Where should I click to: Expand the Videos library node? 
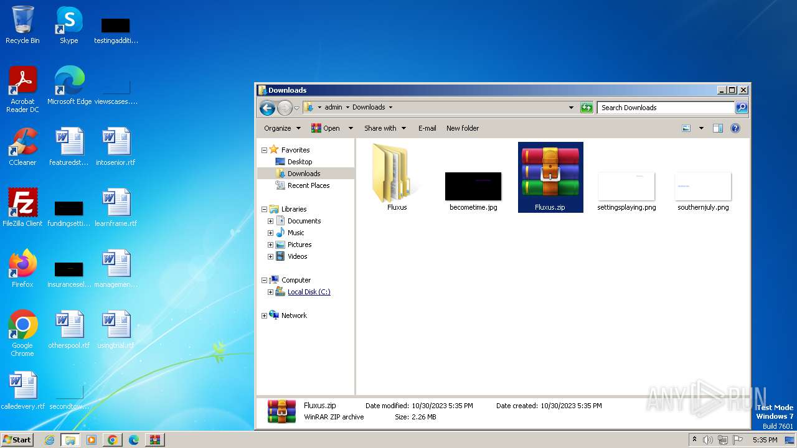[x=270, y=256]
